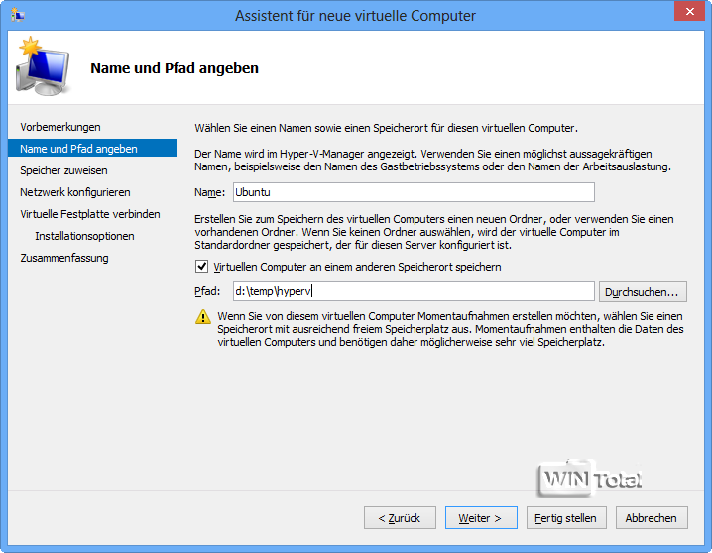Open the Netzwerk konfigurieren step
Viewport: 712px width, 553px height.
(75, 192)
